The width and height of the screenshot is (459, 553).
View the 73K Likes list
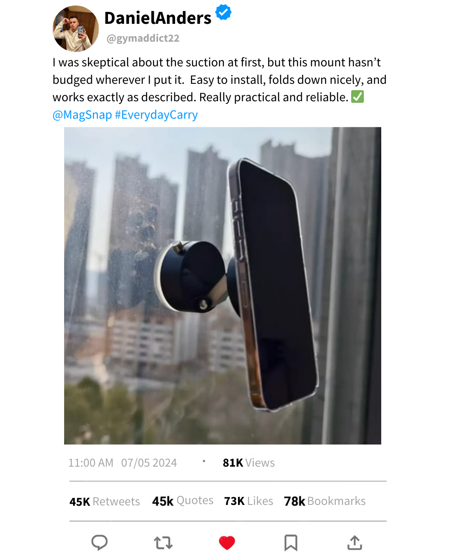[x=249, y=501]
